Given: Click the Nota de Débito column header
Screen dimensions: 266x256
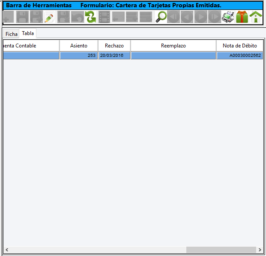Looking at the screenshot, I should [239, 46].
